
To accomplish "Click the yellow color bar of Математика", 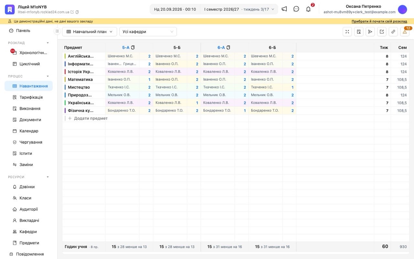I will pyautogui.click(x=65, y=79).
